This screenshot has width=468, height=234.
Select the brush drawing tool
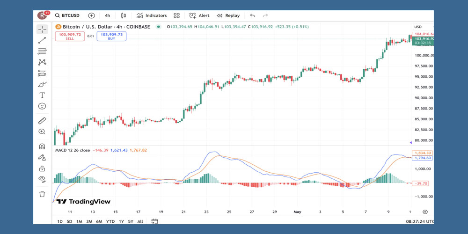42,84
